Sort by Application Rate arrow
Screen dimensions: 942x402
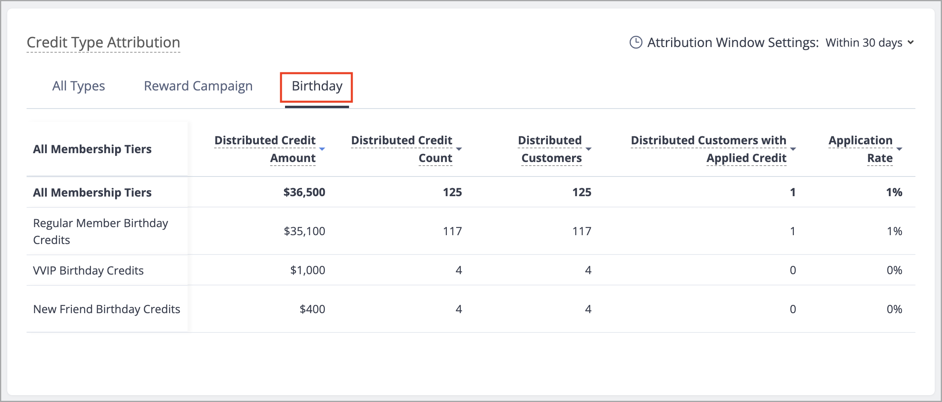point(899,149)
